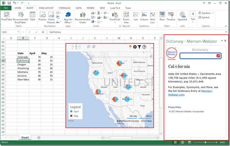
Task: Open the PivotChart dropdown arrow
Action: click(x=115, y=23)
